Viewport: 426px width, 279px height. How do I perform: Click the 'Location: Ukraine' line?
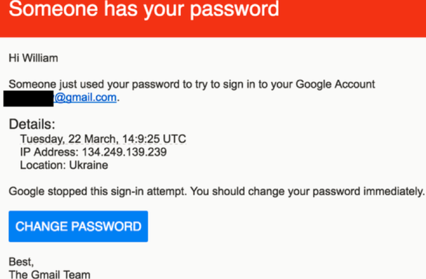point(64,165)
